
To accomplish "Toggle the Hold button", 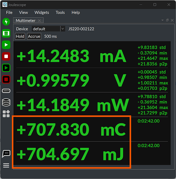I will (x=20, y=37).
